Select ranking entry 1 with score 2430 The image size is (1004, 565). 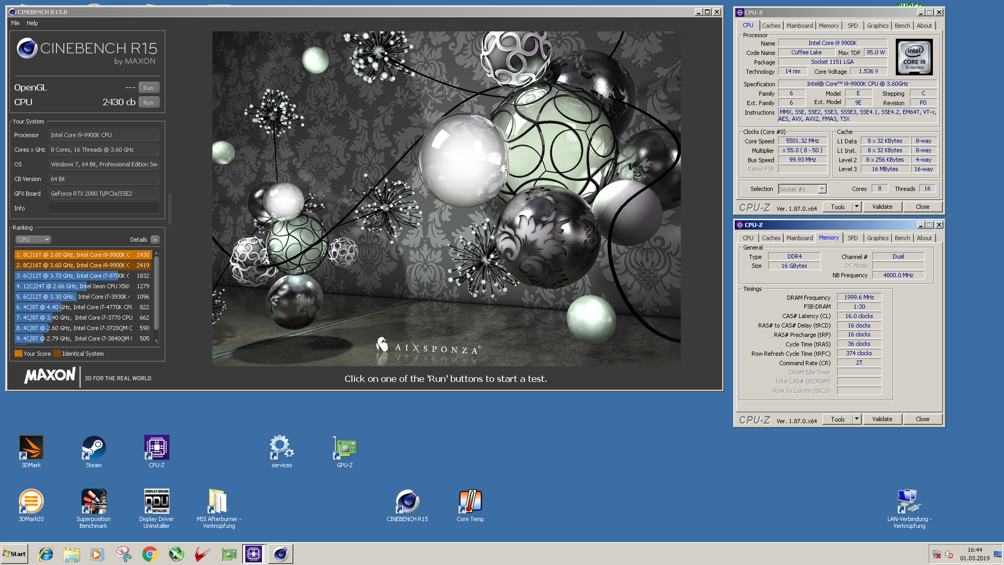(x=83, y=255)
